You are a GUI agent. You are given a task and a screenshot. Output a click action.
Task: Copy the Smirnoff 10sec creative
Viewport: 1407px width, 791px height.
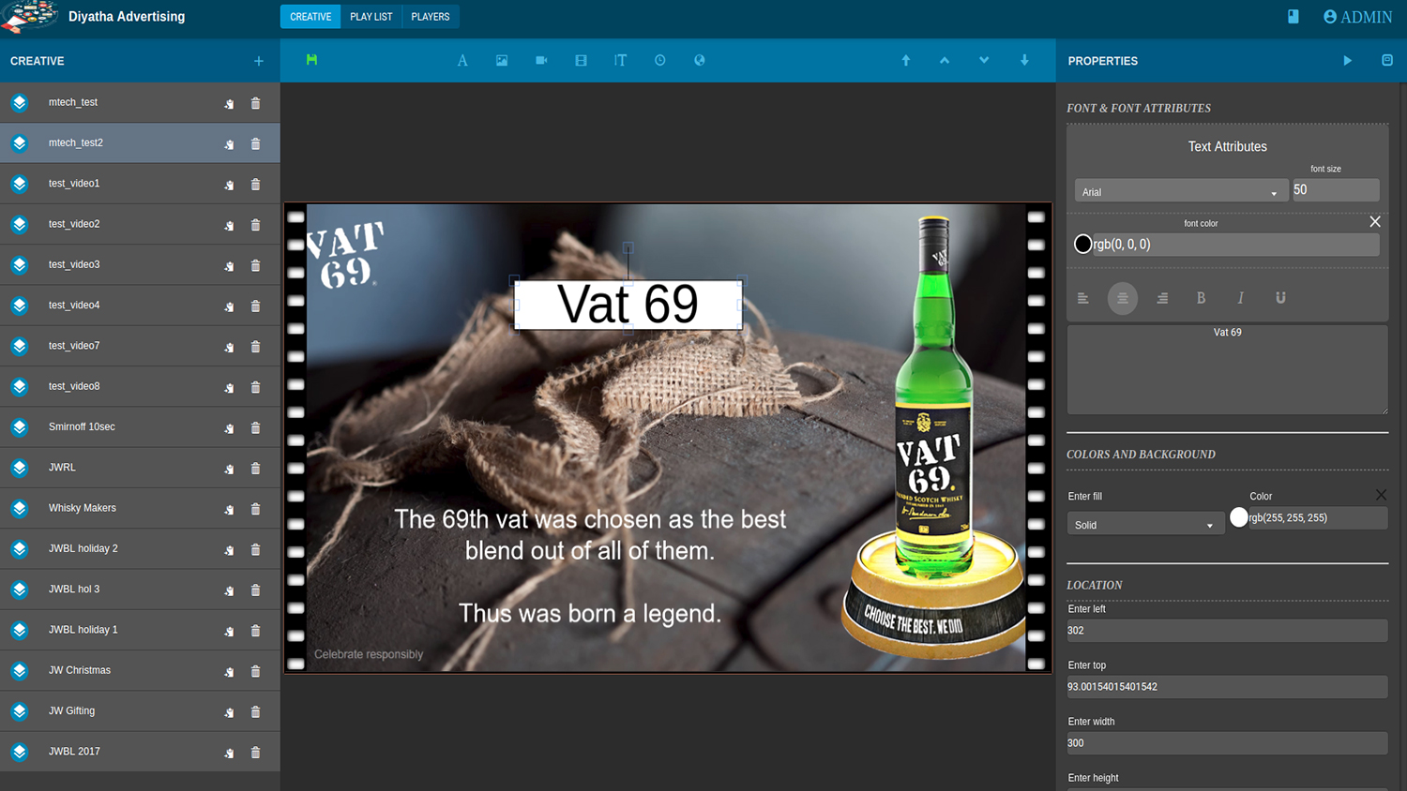(229, 428)
